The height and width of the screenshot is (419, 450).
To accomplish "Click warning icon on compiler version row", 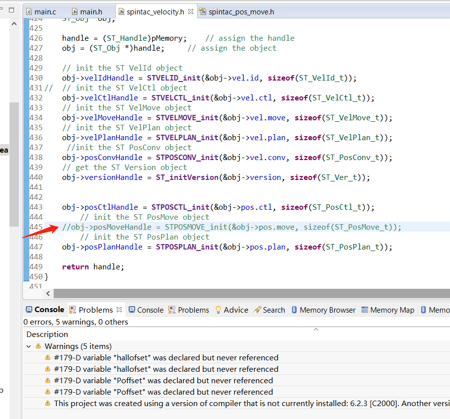I will click(48, 403).
